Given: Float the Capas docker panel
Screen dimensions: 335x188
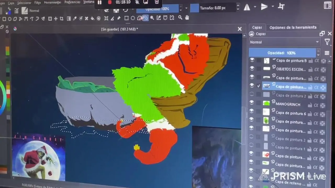Looking at the screenshot, I should [x=322, y=33].
